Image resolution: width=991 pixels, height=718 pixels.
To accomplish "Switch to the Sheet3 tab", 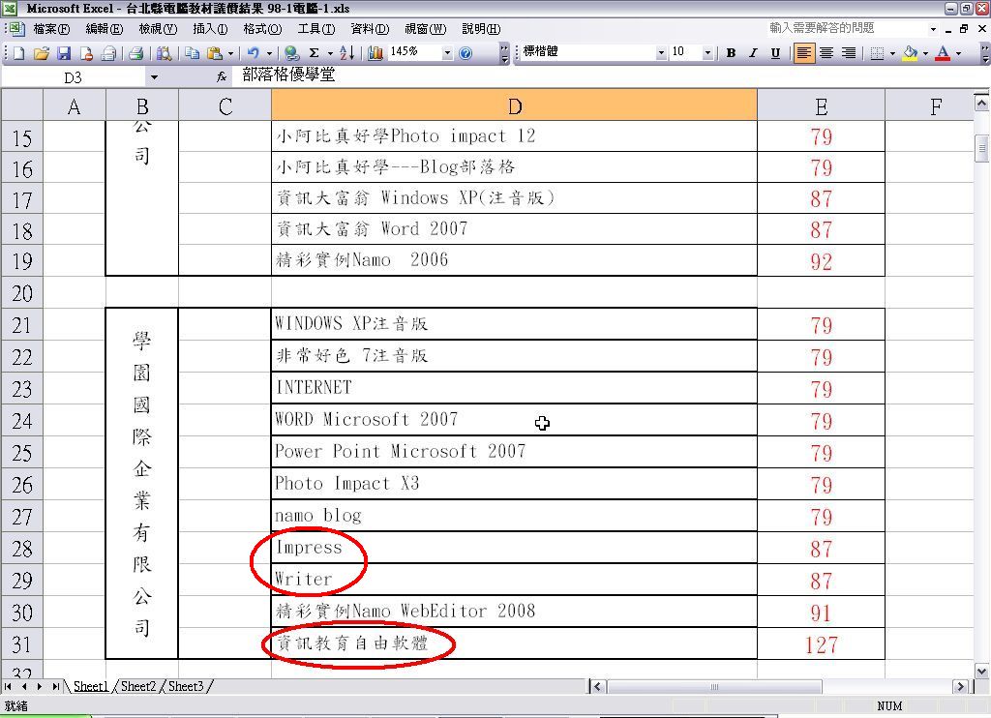I will pyautogui.click(x=186, y=686).
